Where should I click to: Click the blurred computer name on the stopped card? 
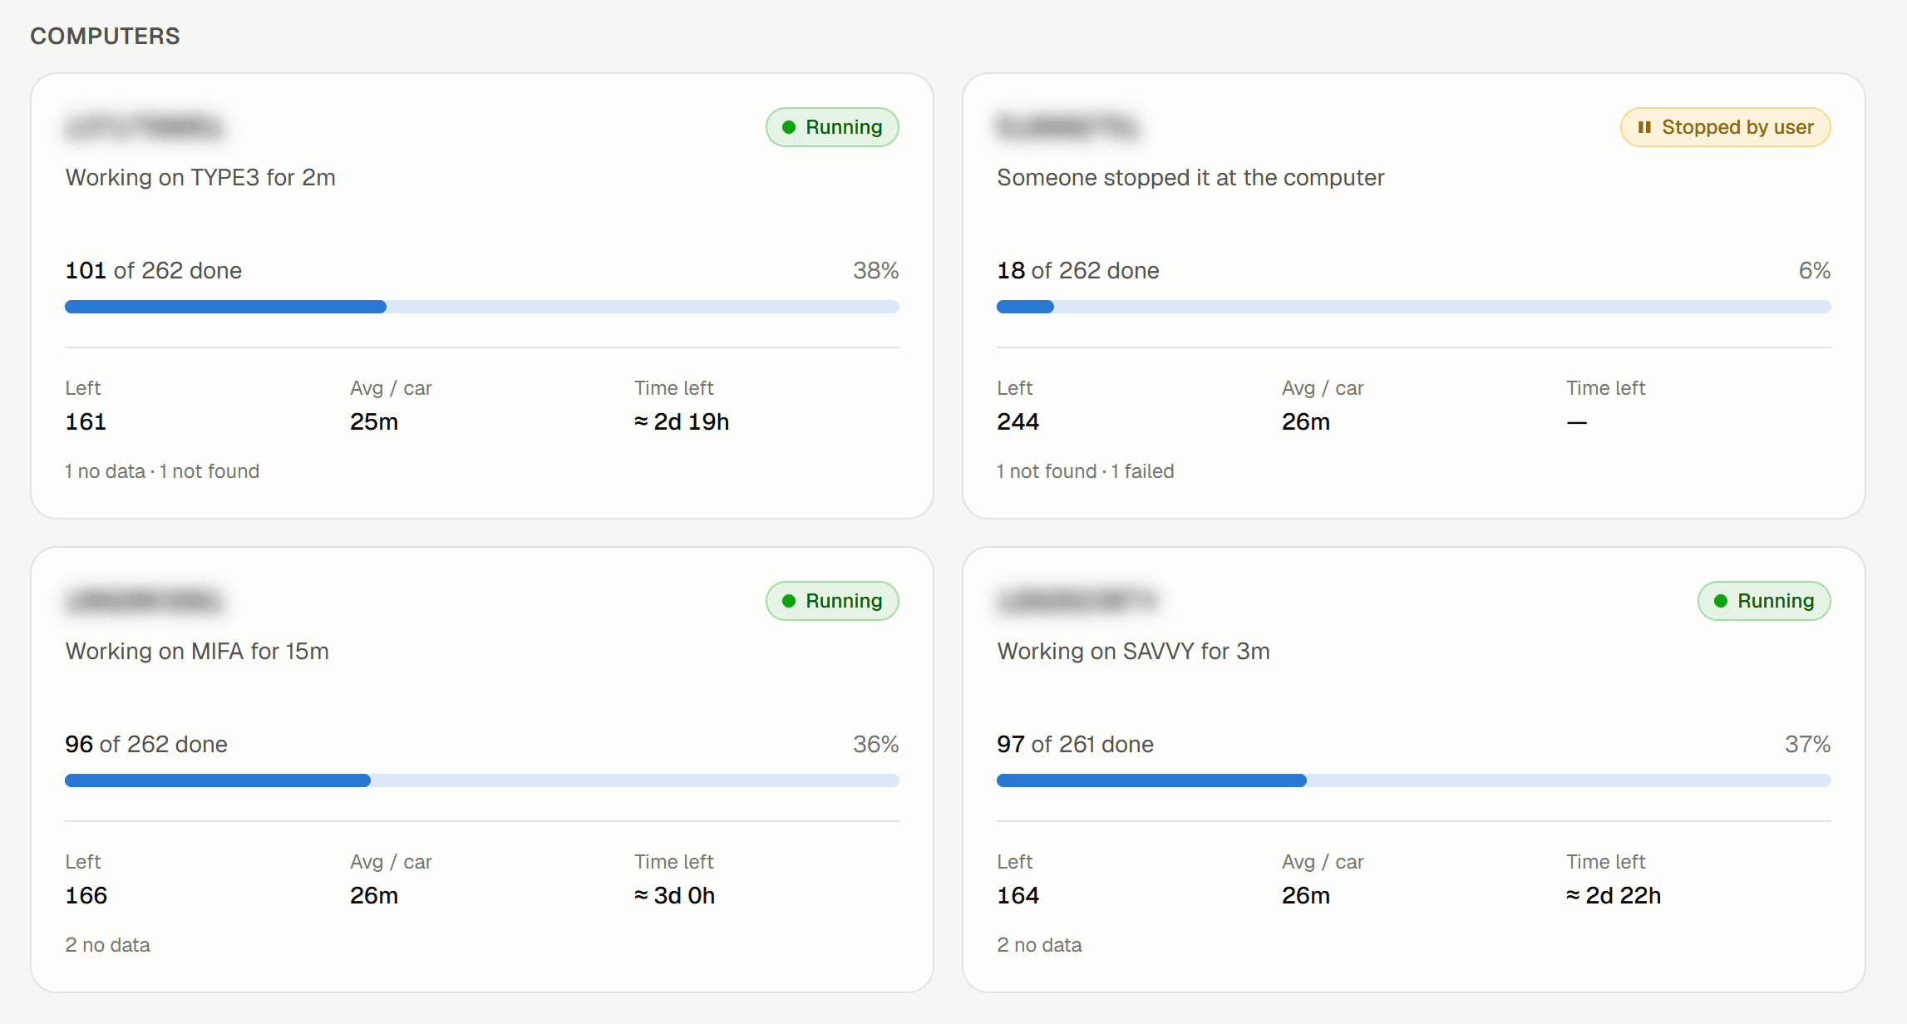point(1067,127)
